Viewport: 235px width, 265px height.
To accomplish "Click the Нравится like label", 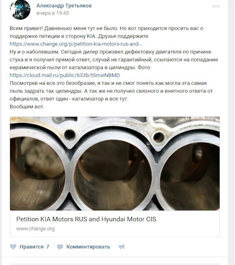I will pyautogui.click(x=32, y=247).
